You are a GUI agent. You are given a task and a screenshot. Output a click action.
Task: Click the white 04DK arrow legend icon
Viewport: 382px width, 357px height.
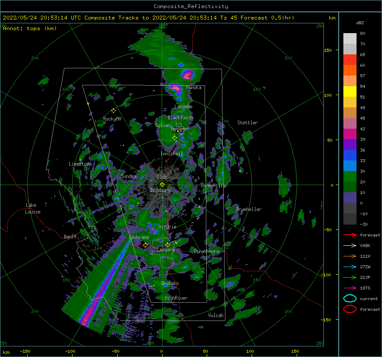coord(350,246)
